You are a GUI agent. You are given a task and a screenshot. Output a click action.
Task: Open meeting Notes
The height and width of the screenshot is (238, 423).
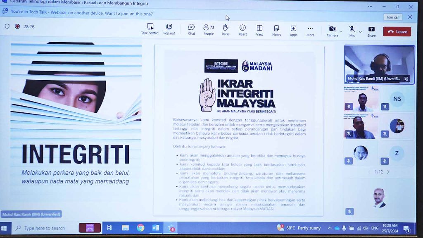tap(276, 29)
